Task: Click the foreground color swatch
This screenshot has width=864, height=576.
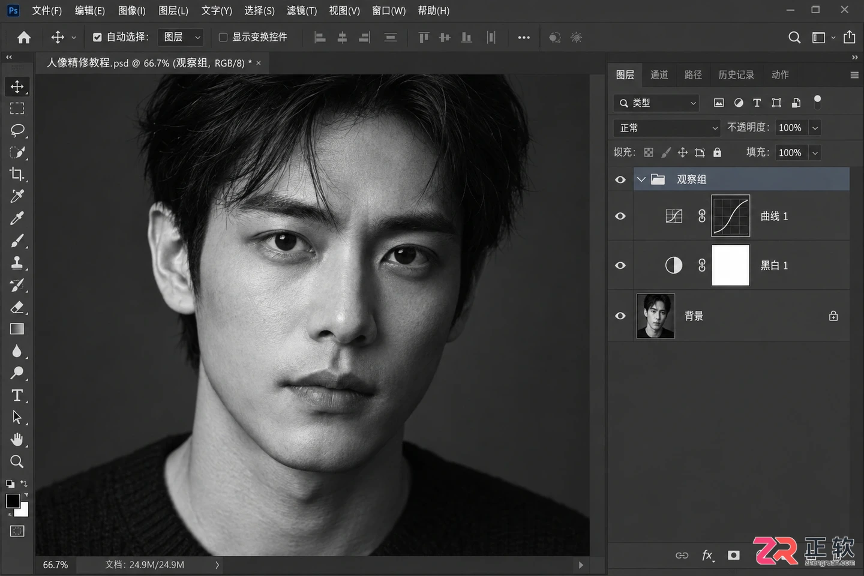Action: [x=13, y=501]
